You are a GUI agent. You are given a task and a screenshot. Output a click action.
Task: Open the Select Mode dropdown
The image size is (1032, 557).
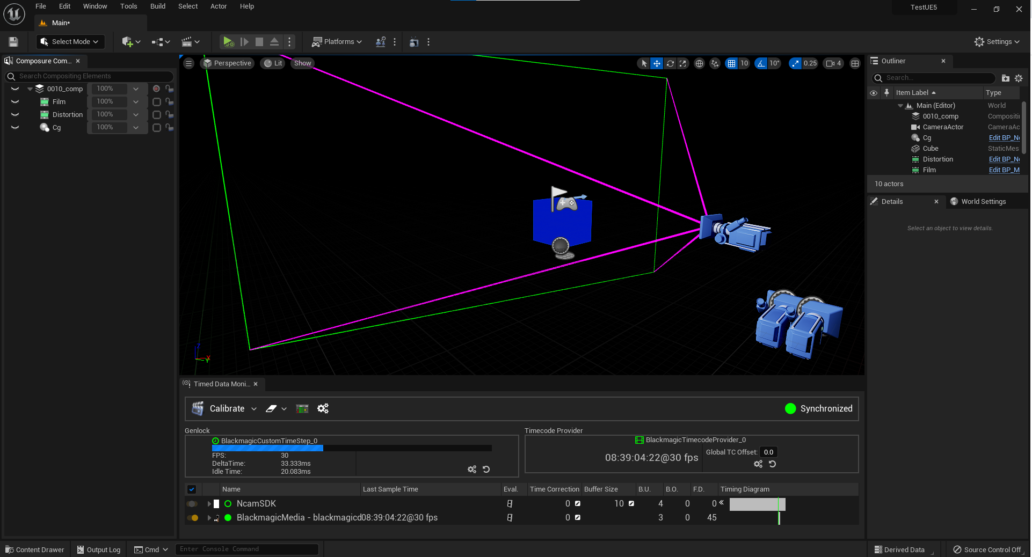[x=70, y=42]
